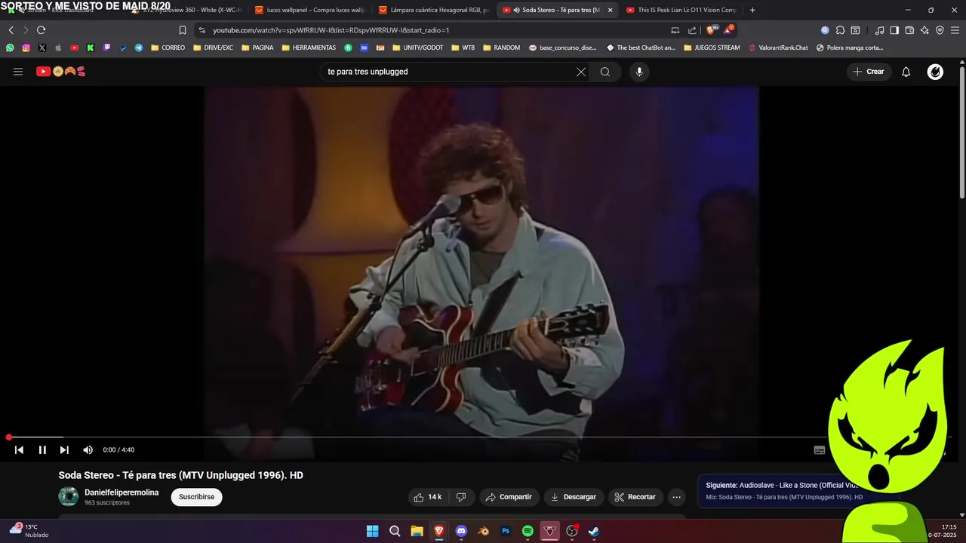Click the Compartir share button

tap(509, 497)
